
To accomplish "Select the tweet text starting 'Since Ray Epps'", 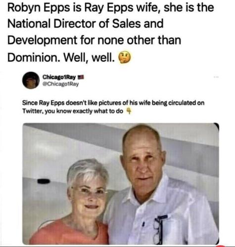I will point(113,107).
